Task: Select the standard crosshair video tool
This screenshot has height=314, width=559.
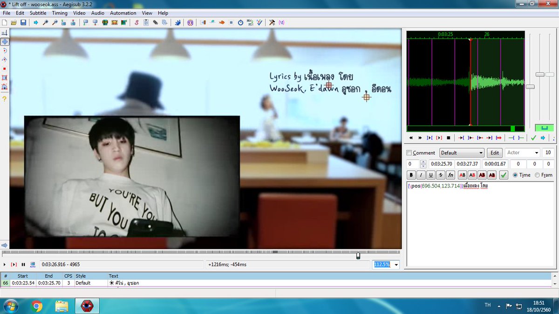Action: (x=5, y=33)
